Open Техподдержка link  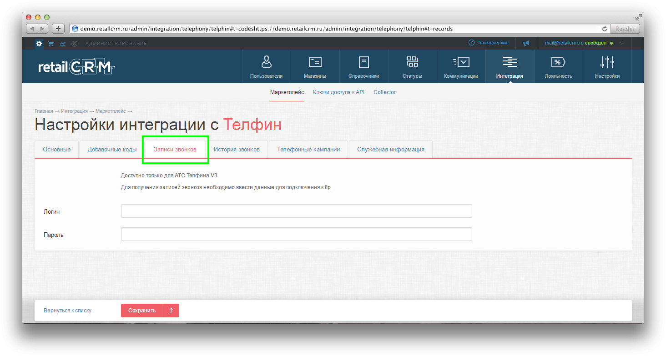click(x=493, y=43)
